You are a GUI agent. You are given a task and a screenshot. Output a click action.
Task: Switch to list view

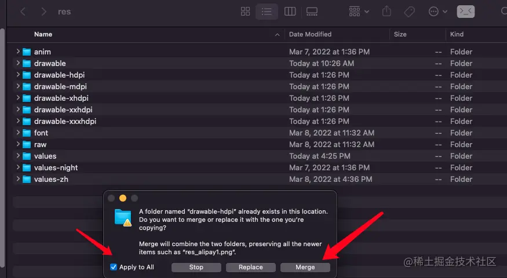tap(267, 12)
